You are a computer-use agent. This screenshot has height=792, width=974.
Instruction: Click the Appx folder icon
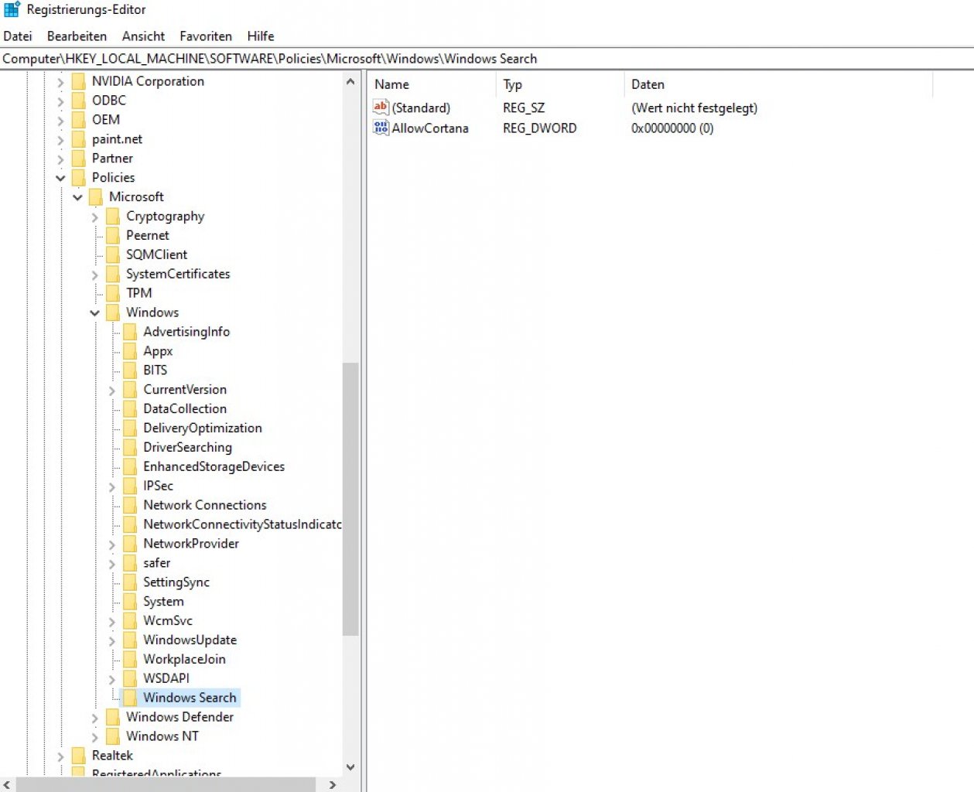[x=130, y=351]
